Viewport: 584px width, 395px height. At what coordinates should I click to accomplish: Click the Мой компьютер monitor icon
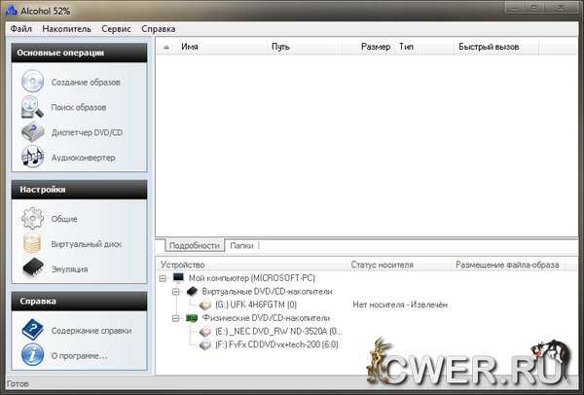click(179, 277)
